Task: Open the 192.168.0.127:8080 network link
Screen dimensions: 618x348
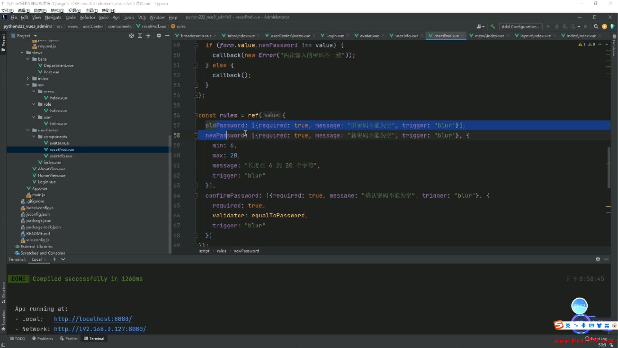Action: [100, 329]
